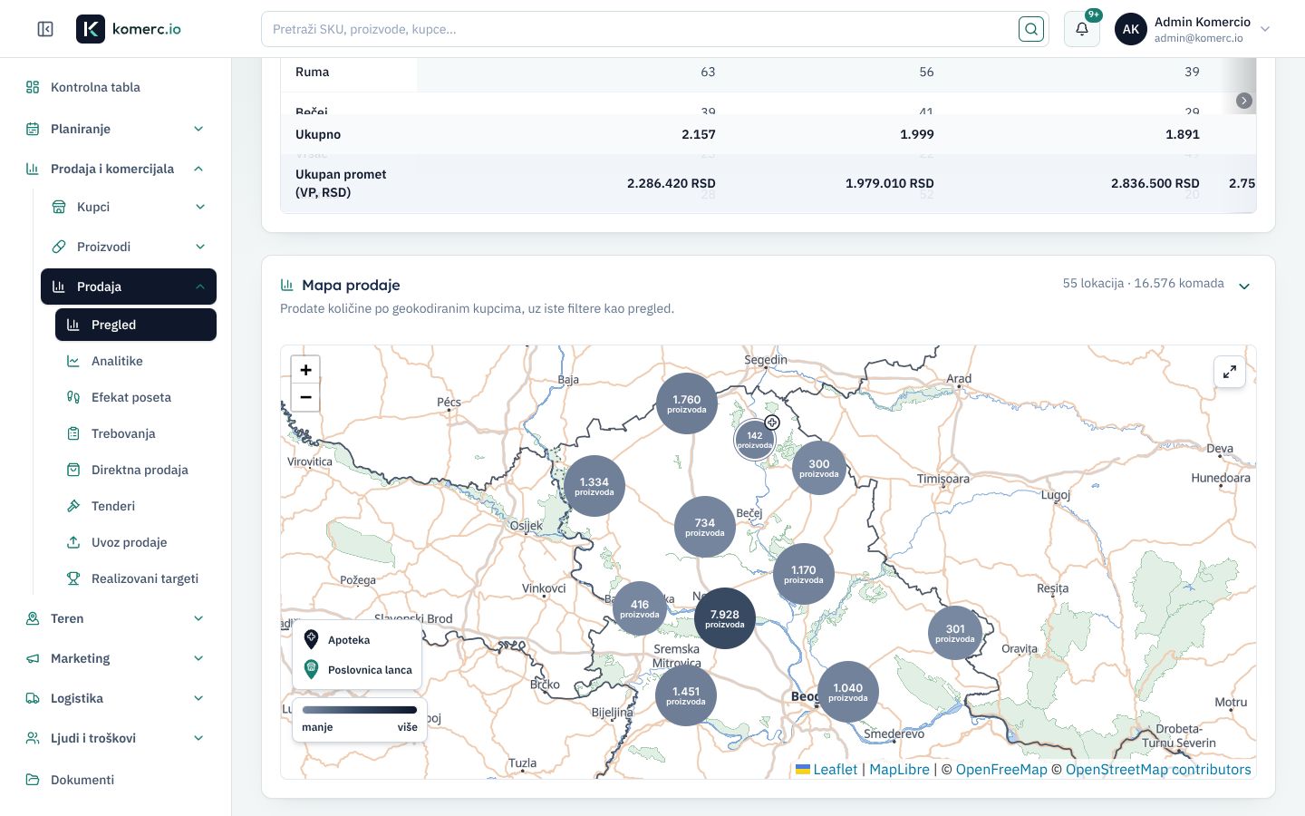Collapse the sidebar panel icon

45,29
